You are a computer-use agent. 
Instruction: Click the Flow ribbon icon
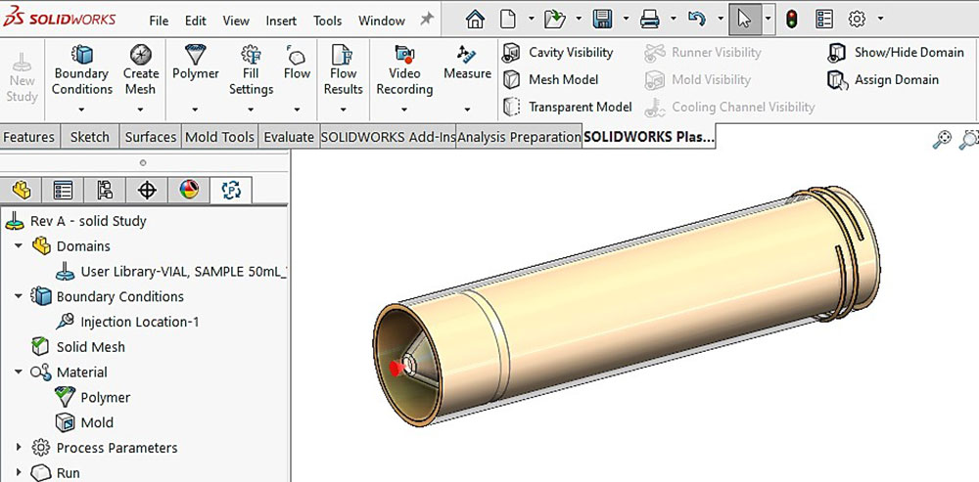pos(296,54)
